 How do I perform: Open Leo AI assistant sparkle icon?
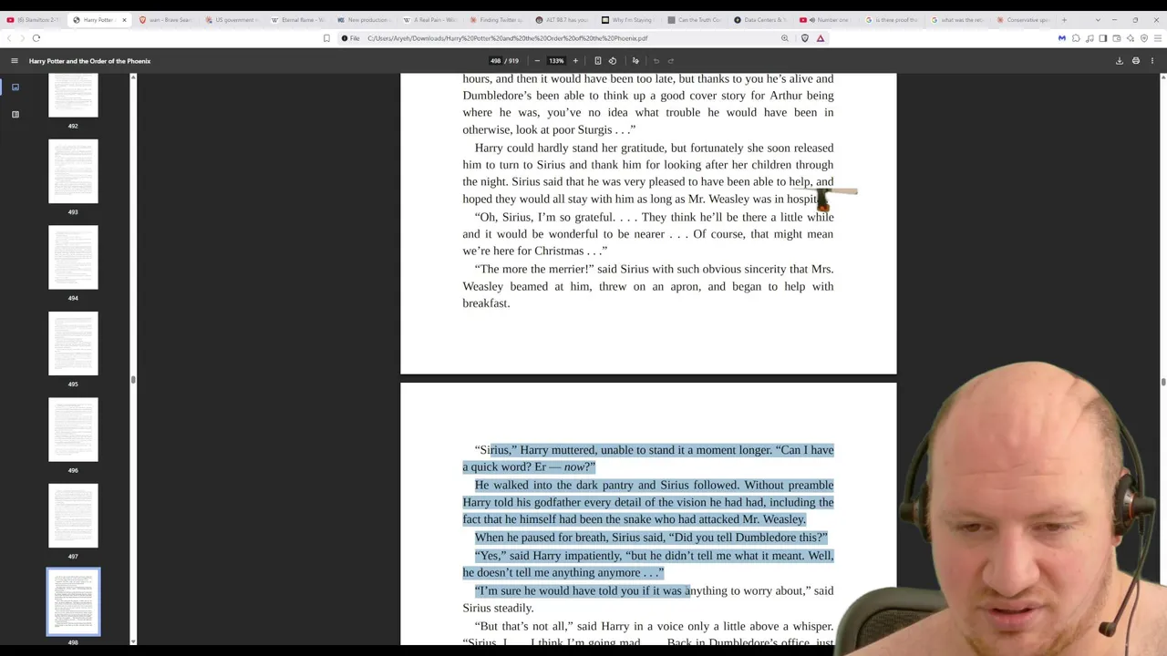coord(1131,38)
